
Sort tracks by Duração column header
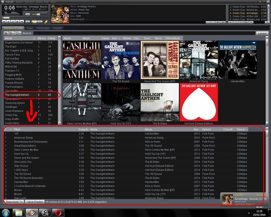tap(83, 129)
